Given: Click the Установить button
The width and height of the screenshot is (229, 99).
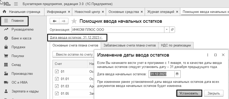Looking at the screenshot, I should (x=189, y=93).
